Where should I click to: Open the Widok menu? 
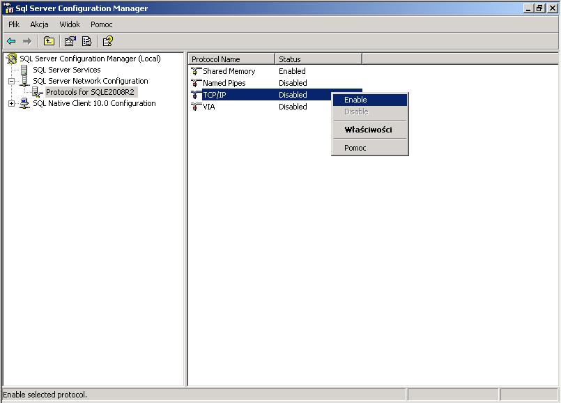tap(70, 24)
